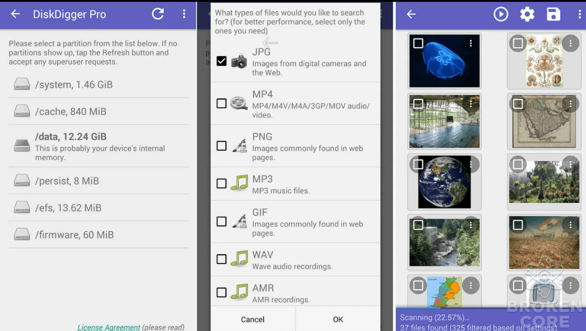This screenshot has height=331, width=586.
Task: Check the PNG file type checkbox
Action: click(x=221, y=146)
